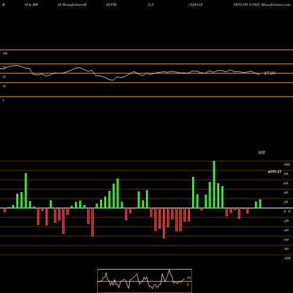
Task: Click the 'SI(TM)' header label
Action: tap(111, 5)
